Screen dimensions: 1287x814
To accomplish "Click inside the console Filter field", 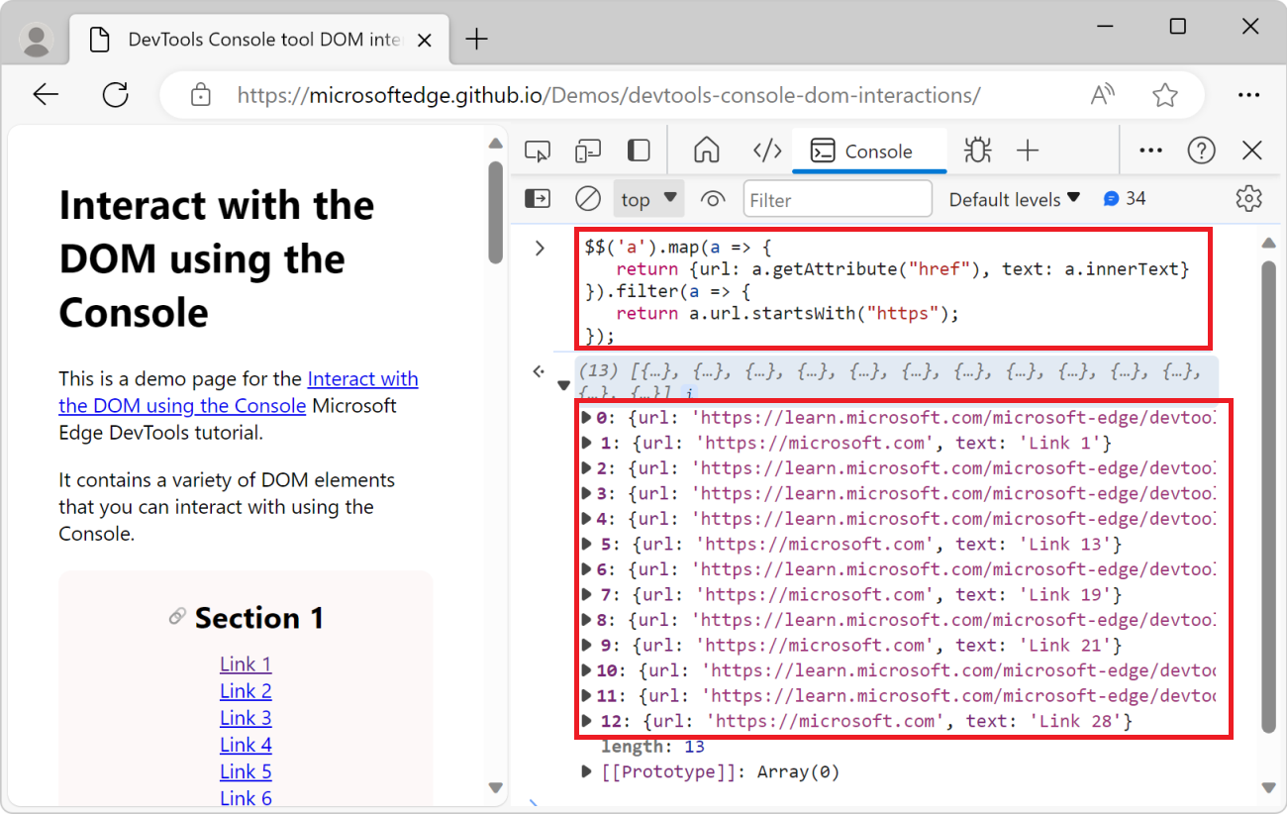I will (x=837, y=198).
